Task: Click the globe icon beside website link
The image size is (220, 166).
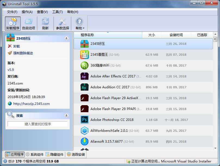Action: tap(10, 104)
